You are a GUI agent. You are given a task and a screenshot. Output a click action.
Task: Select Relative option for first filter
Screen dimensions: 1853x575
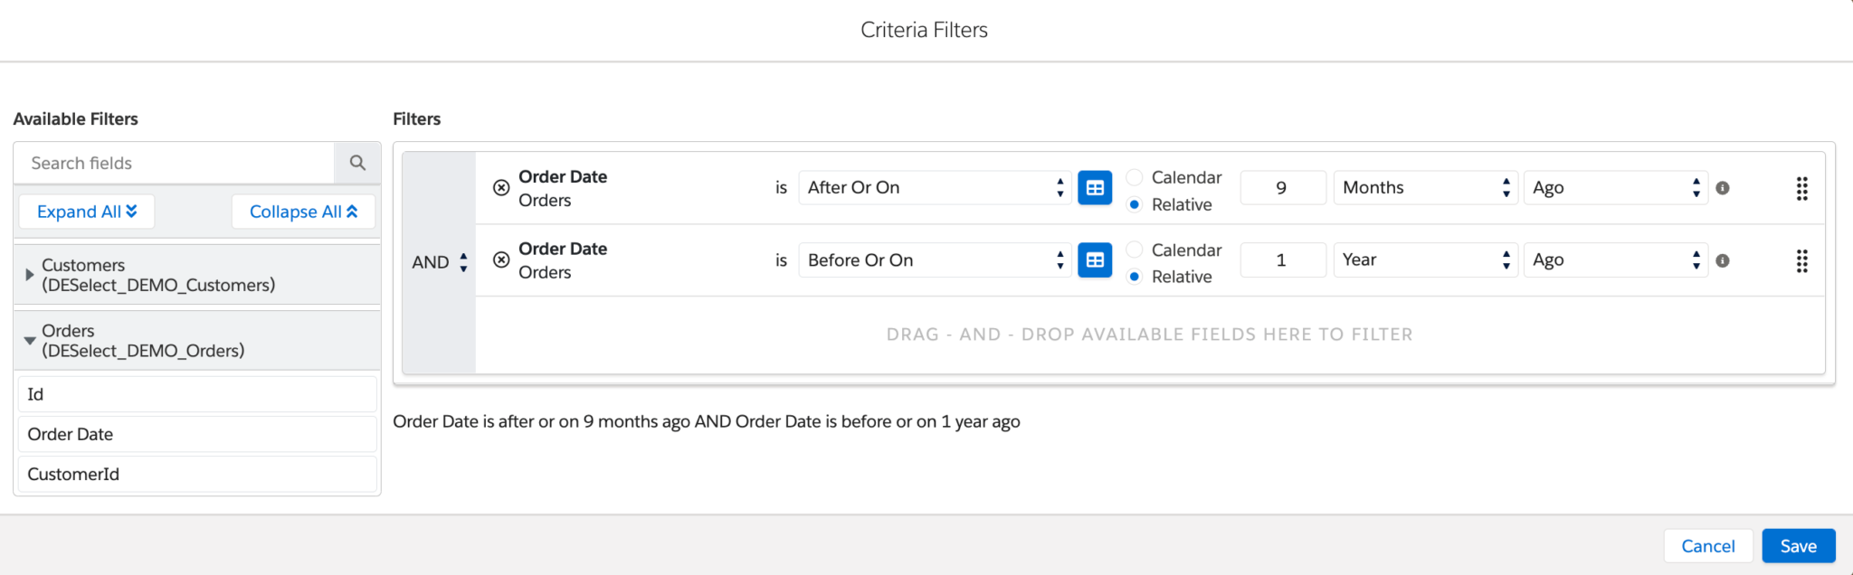pyautogui.click(x=1135, y=204)
